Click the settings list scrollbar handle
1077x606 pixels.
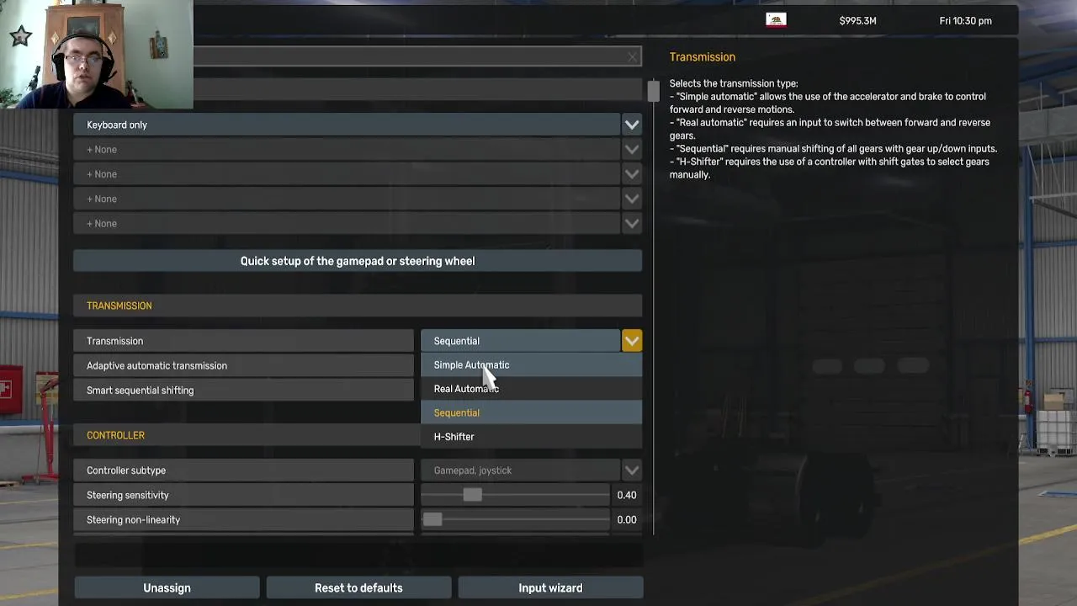(x=653, y=90)
